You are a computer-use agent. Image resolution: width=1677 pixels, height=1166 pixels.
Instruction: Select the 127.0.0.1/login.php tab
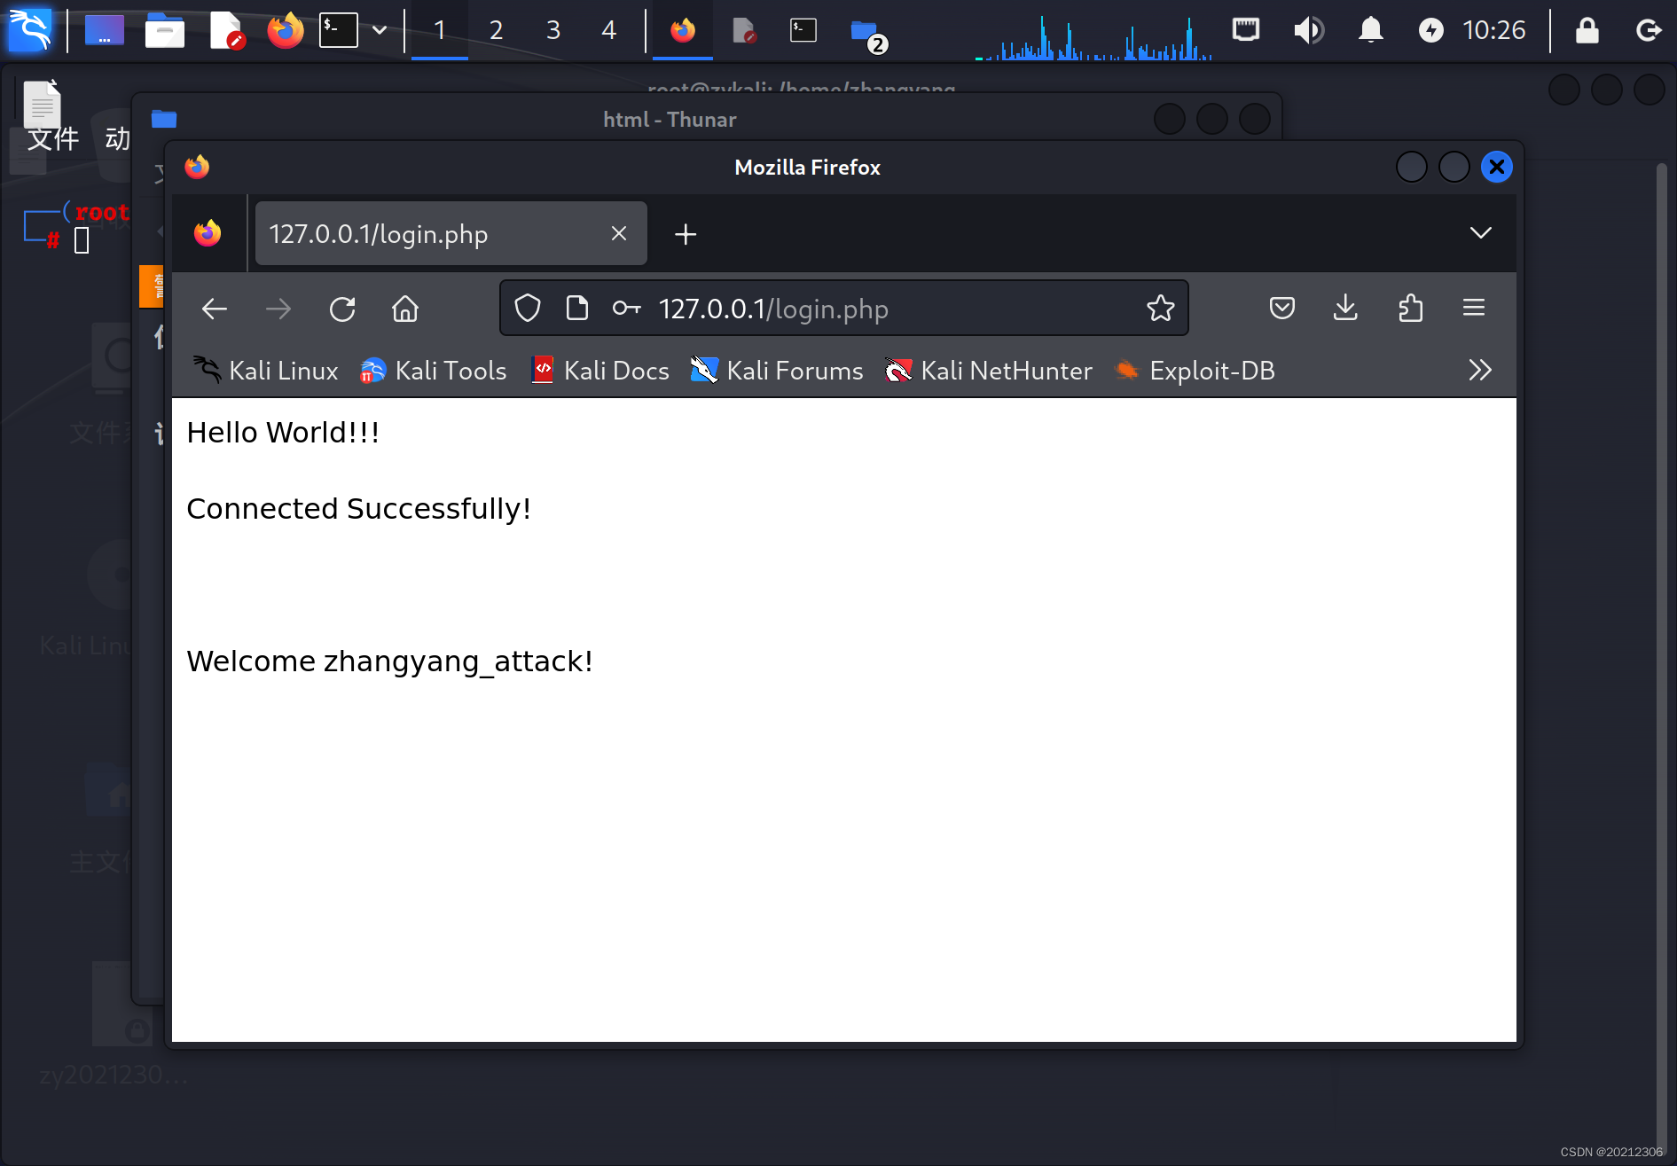click(x=451, y=234)
